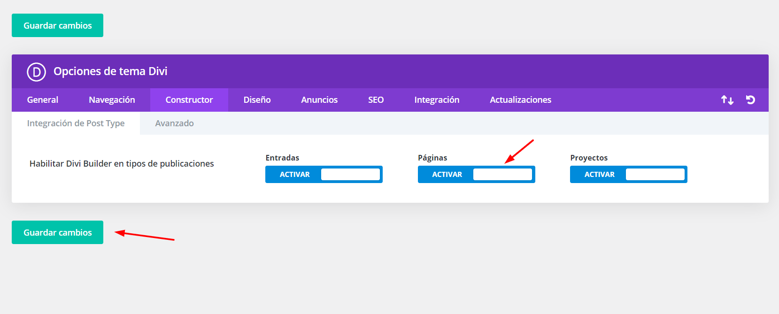This screenshot has width=779, height=314.
Task: Open the General tab
Action: pos(43,100)
